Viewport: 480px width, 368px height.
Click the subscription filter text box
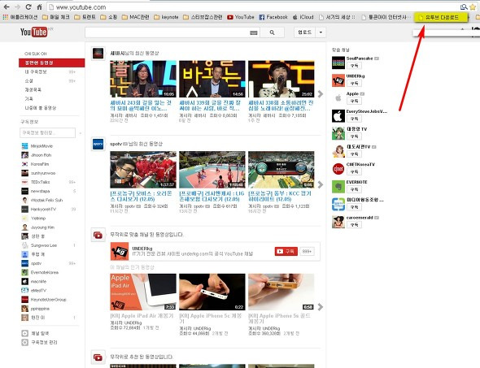click(47, 132)
